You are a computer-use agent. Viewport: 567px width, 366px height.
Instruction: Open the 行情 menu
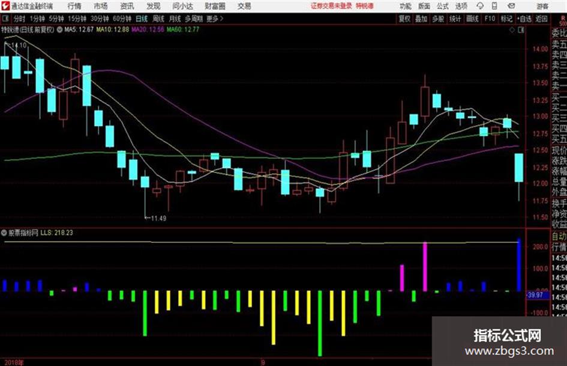74,6
